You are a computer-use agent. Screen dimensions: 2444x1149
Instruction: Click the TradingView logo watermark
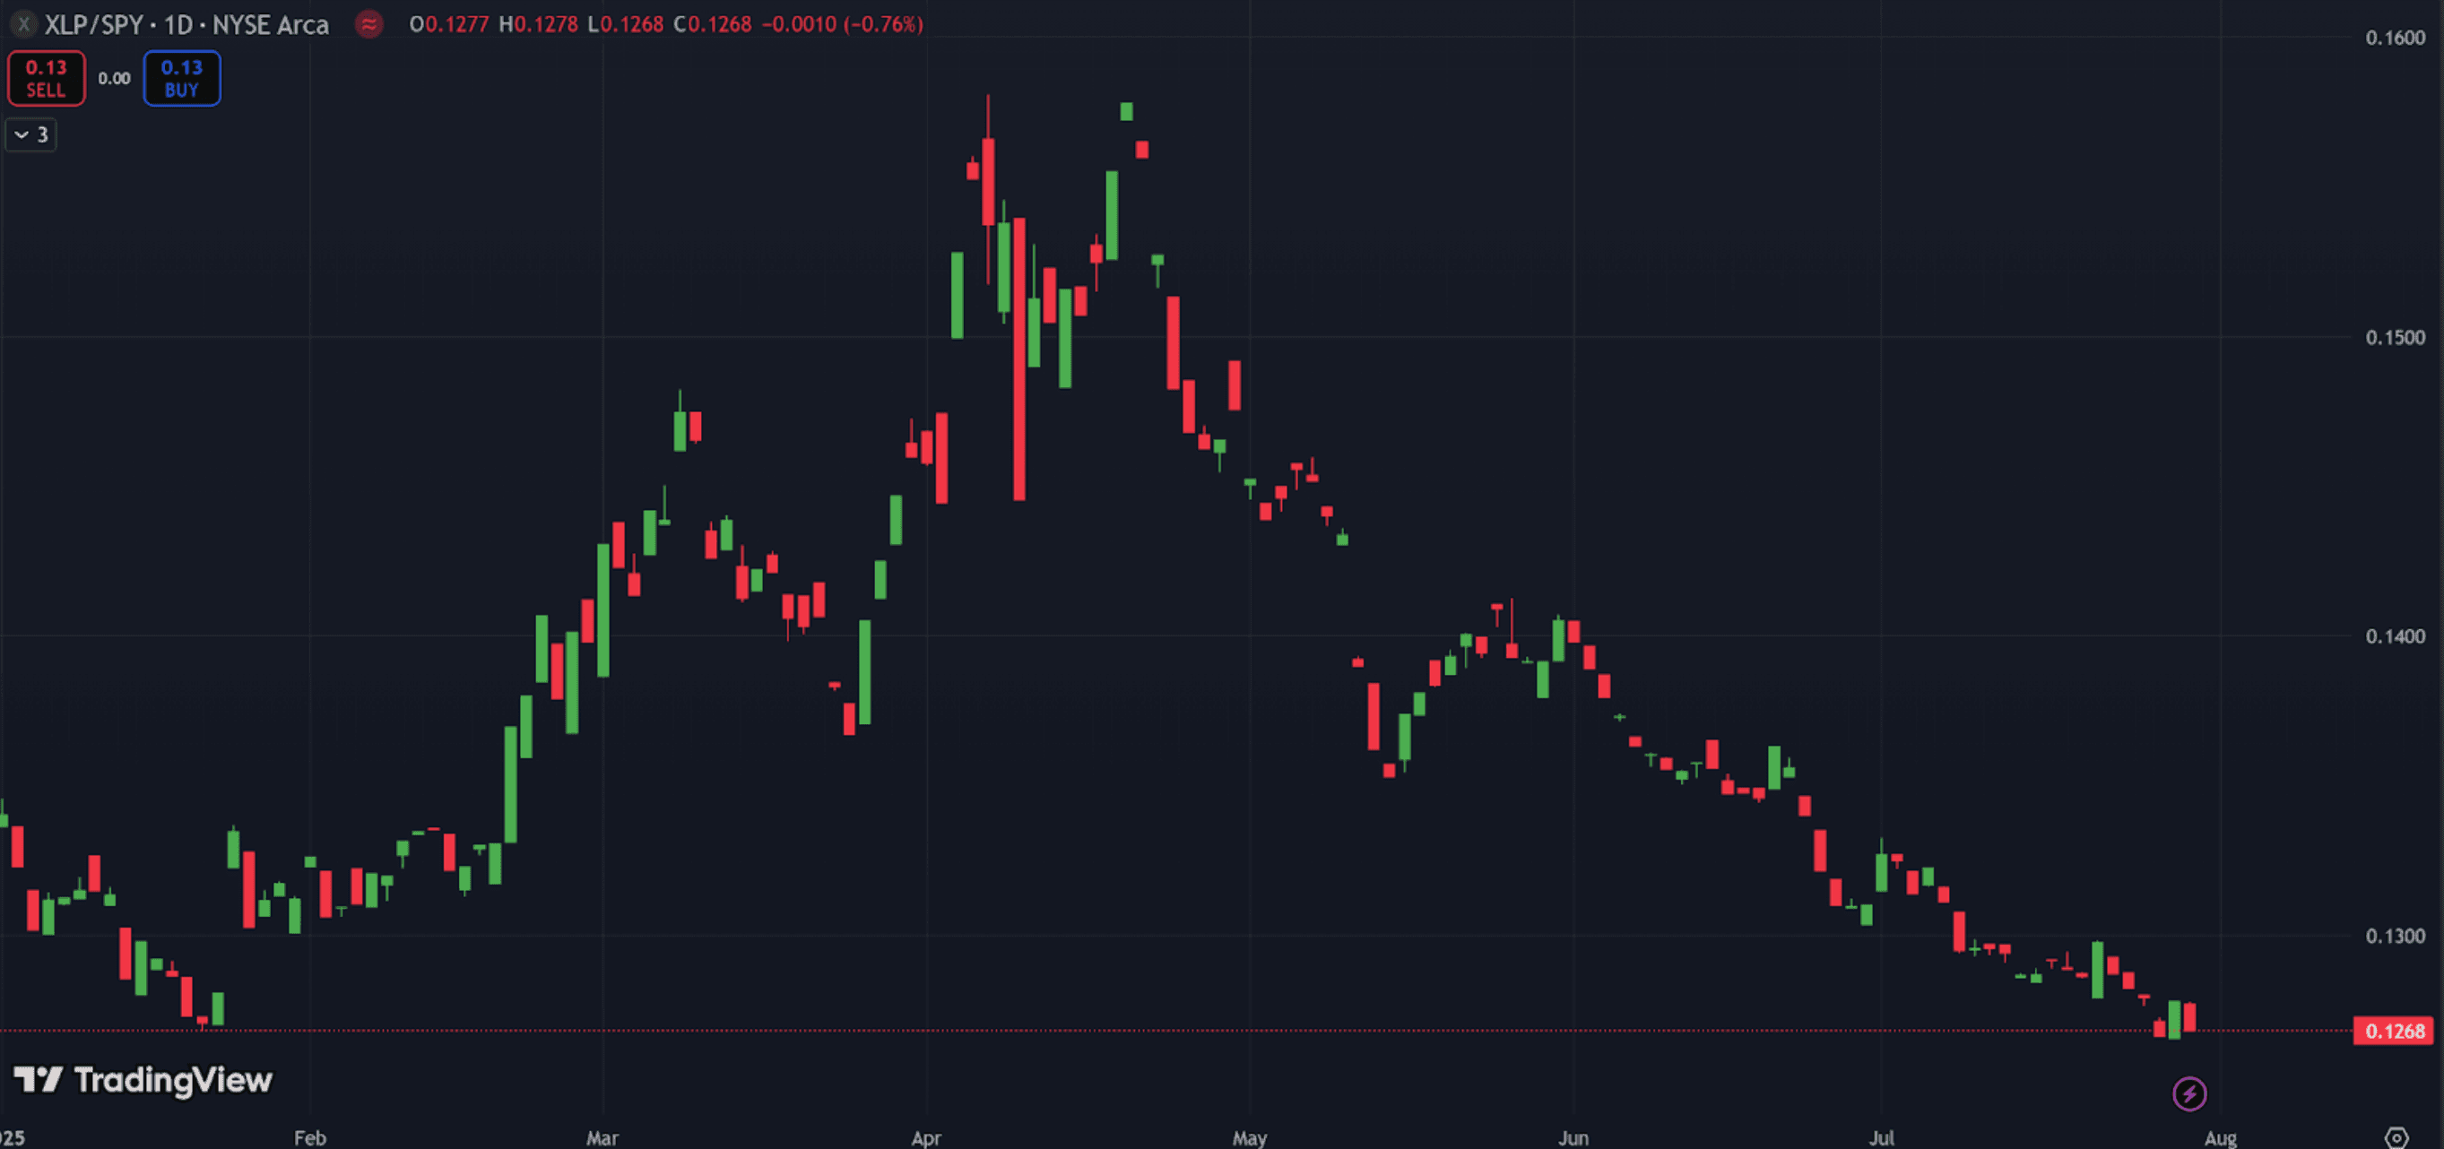coord(143,1080)
